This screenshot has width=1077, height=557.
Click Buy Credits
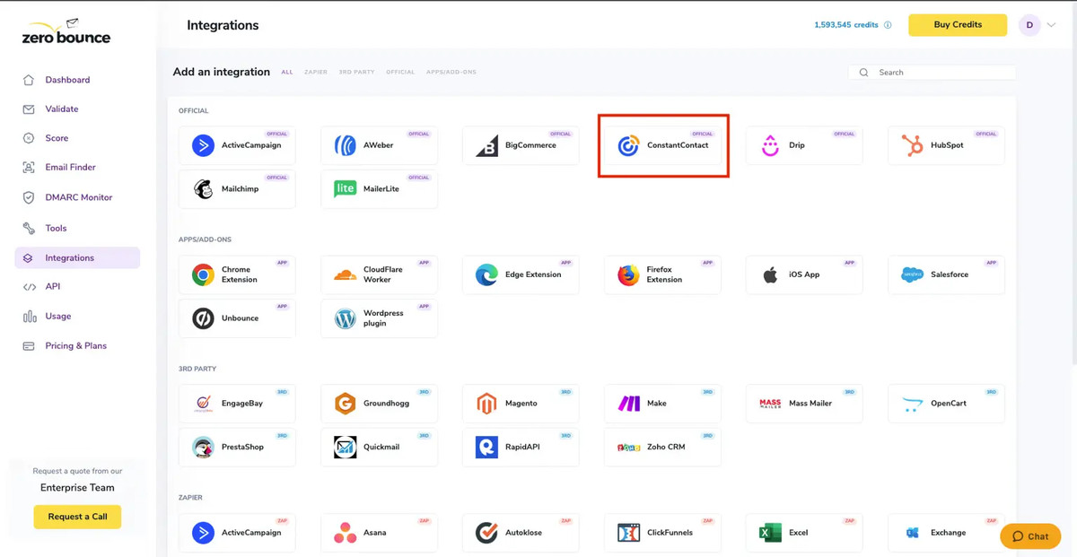coord(957,25)
